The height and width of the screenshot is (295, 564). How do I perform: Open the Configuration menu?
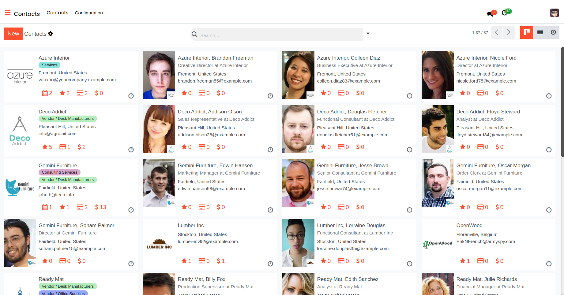89,13
